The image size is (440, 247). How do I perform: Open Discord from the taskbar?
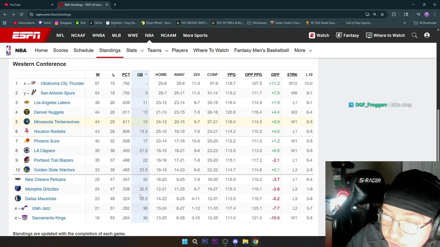pyautogui.click(x=235, y=242)
